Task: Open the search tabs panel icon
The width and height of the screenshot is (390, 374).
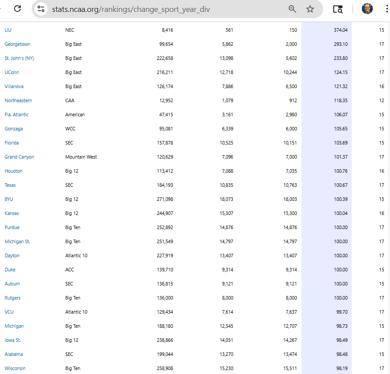Action: click(338, 9)
